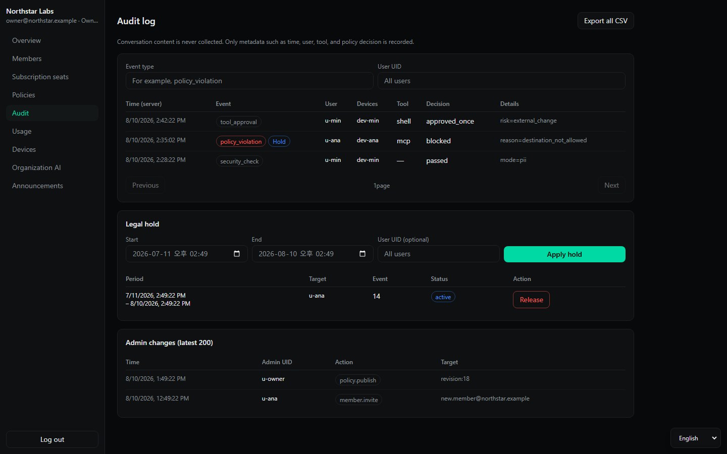Click mode=pii details text
Image resolution: width=727 pixels, height=454 pixels.
pos(513,160)
